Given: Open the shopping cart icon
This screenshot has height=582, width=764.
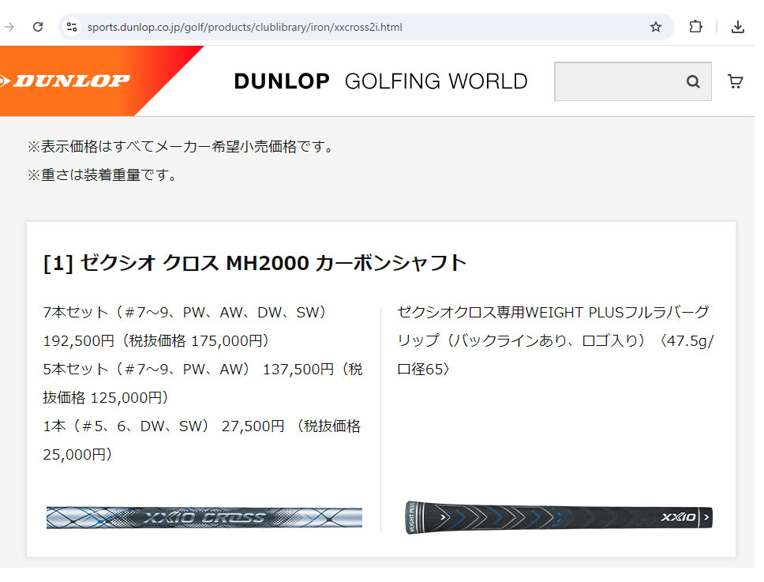Looking at the screenshot, I should pos(736,81).
